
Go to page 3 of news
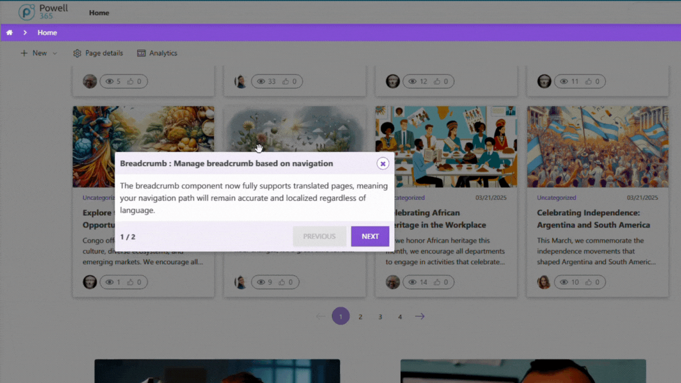[380, 317]
